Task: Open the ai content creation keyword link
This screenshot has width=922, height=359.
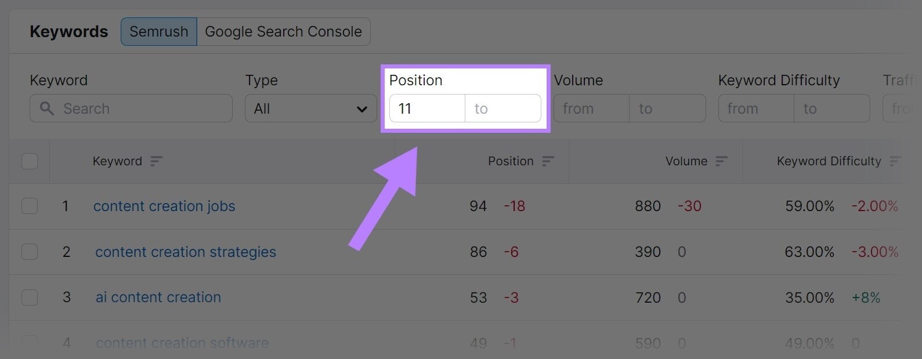Action: point(158,298)
